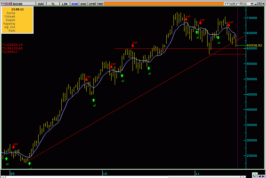Toggle the SVD button in the toolbar
This screenshot has height=178, width=266.
point(83,4)
